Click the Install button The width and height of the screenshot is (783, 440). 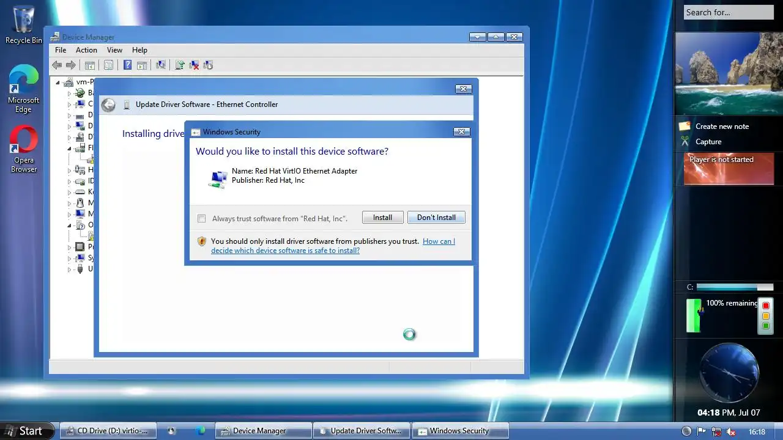point(383,218)
